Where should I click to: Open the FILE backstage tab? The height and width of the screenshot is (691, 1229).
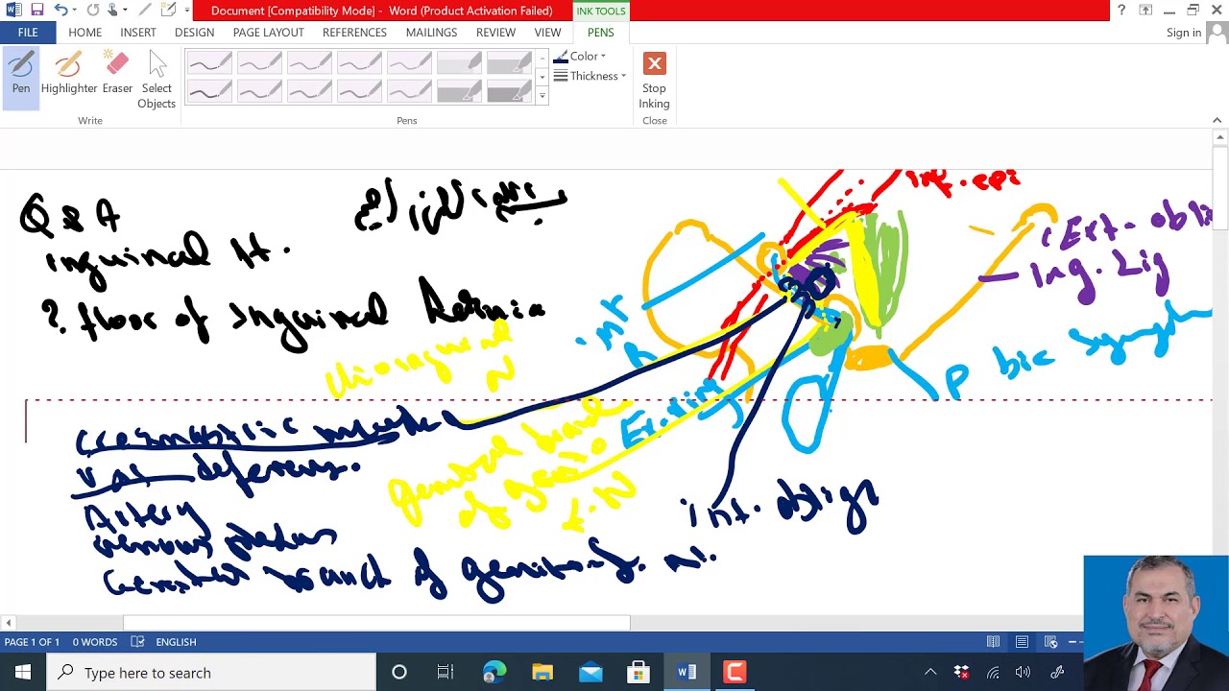pos(28,33)
